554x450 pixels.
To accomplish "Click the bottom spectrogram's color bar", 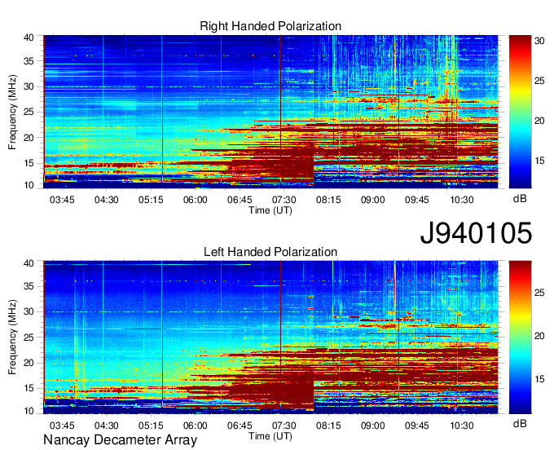I will click(520, 337).
